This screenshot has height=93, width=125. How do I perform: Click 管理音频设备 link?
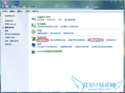pos(68,33)
